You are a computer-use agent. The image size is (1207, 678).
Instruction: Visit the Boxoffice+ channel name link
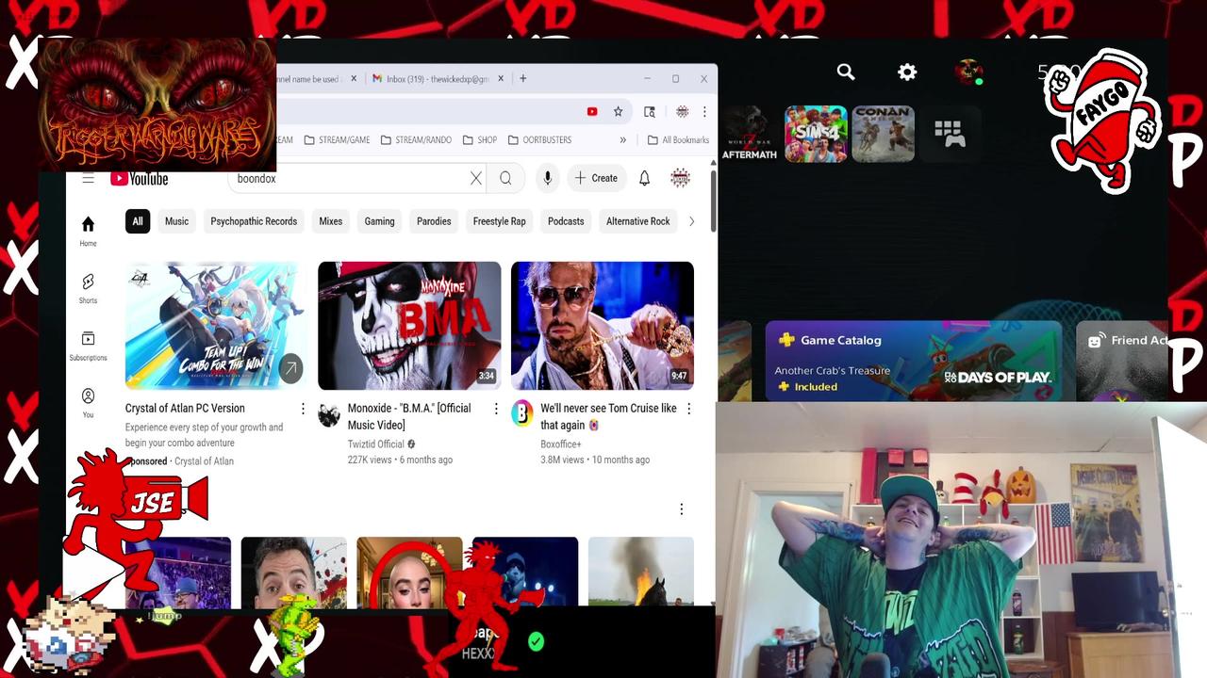(x=561, y=444)
